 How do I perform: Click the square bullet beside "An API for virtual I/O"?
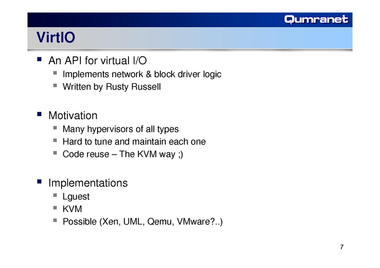click(39, 59)
